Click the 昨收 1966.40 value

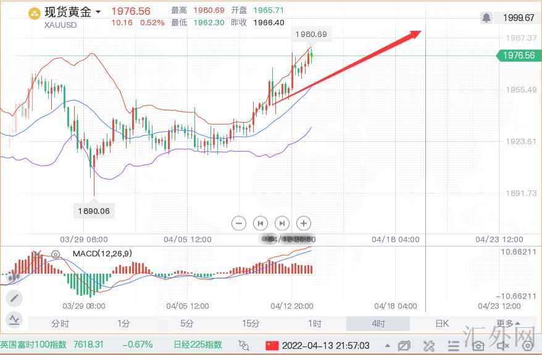(269, 23)
